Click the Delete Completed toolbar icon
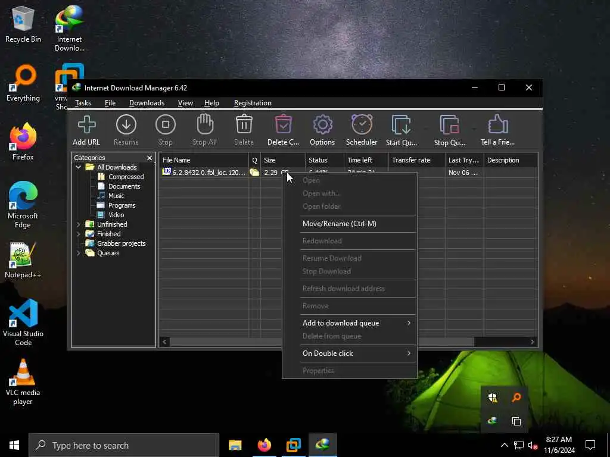The image size is (610, 457). (283, 125)
